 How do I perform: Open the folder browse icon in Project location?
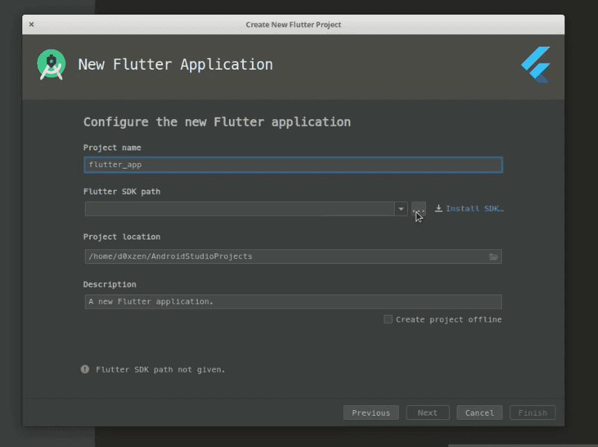tap(493, 257)
